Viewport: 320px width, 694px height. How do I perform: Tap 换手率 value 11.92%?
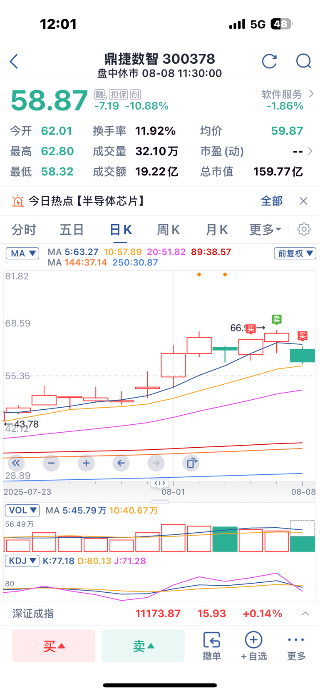[x=155, y=131]
